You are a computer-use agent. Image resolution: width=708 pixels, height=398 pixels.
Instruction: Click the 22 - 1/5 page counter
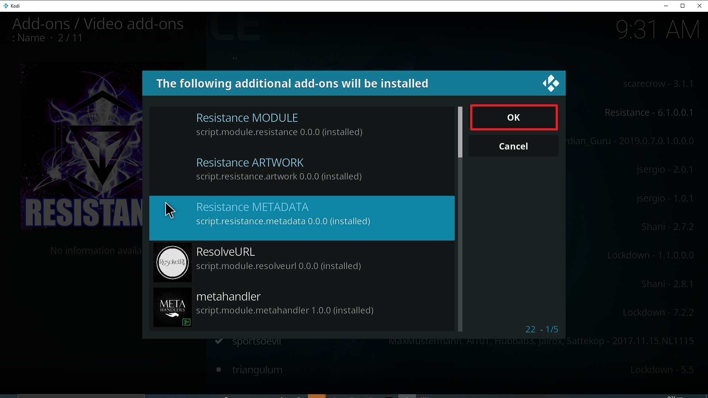click(x=542, y=329)
